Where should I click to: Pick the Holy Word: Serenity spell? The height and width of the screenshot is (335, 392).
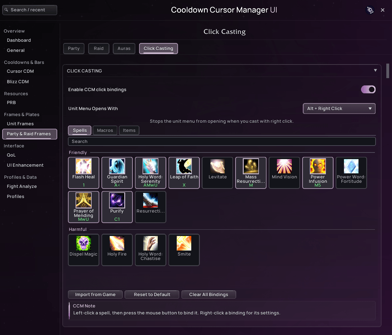click(150, 173)
